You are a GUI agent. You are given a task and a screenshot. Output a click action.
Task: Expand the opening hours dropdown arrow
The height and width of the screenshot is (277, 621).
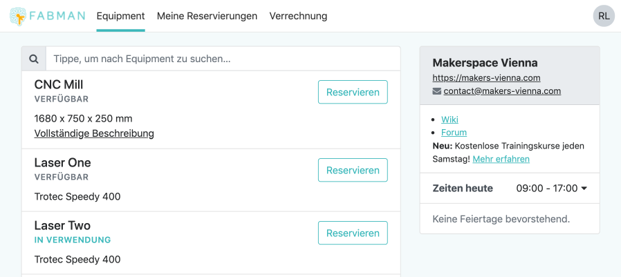[x=584, y=189]
